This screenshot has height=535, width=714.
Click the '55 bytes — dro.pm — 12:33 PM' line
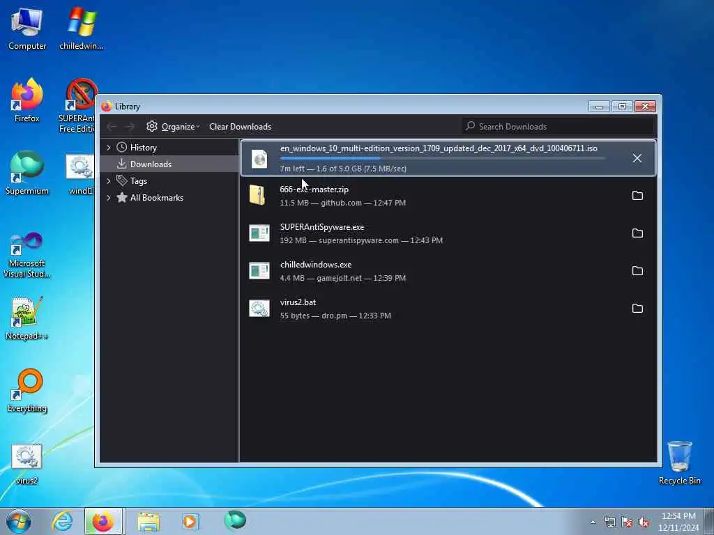click(x=335, y=316)
